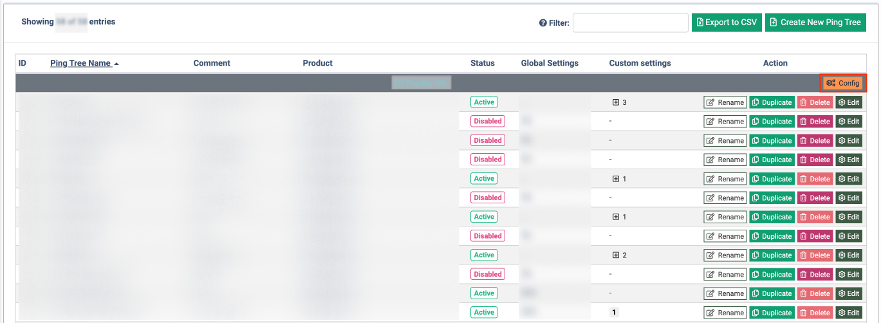
Task: Focus the Filter text input field
Action: click(630, 23)
